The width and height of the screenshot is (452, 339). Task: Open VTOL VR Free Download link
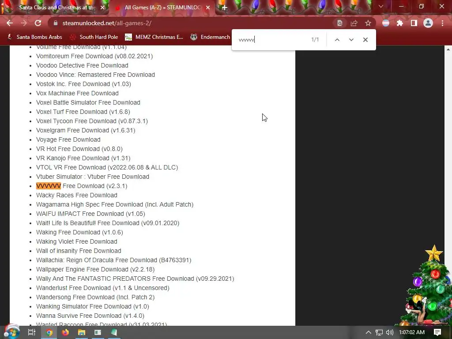(x=107, y=167)
